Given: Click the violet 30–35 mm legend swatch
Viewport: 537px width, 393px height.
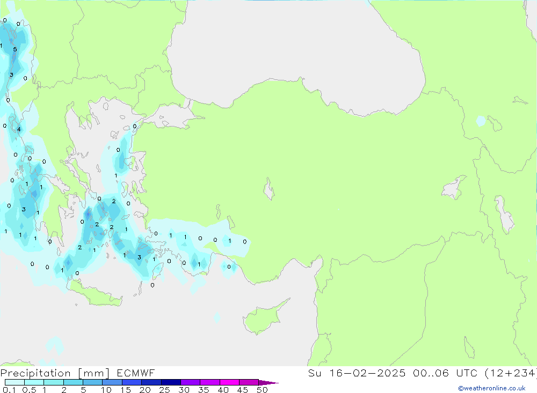Looking at the screenshot, I should [190, 382].
